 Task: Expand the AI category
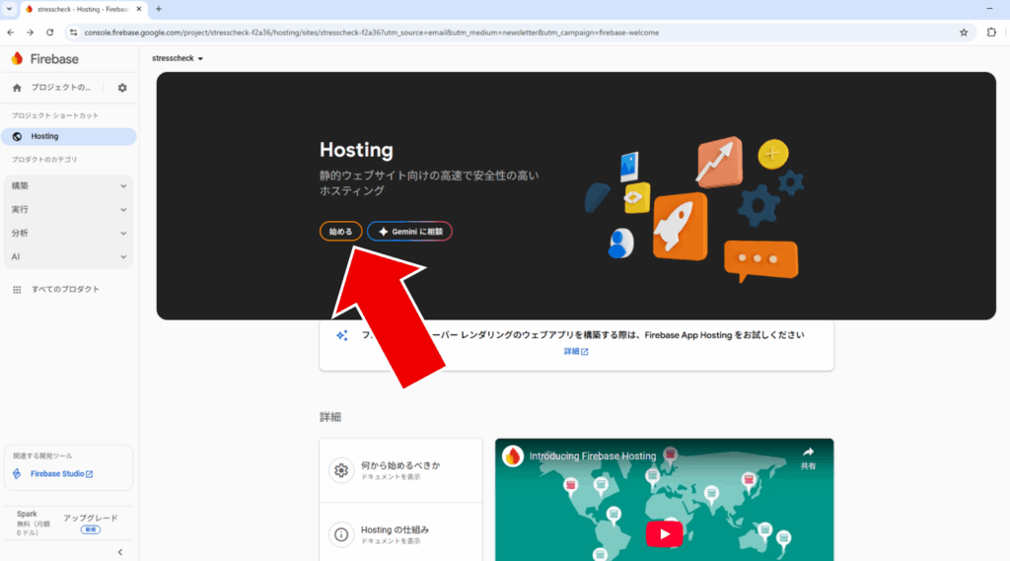coord(69,257)
